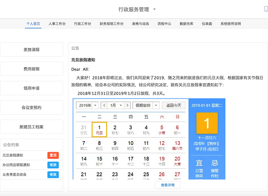268x196 pixels.
Task: Select January 8 in the calendar
Action: (x=99, y=145)
